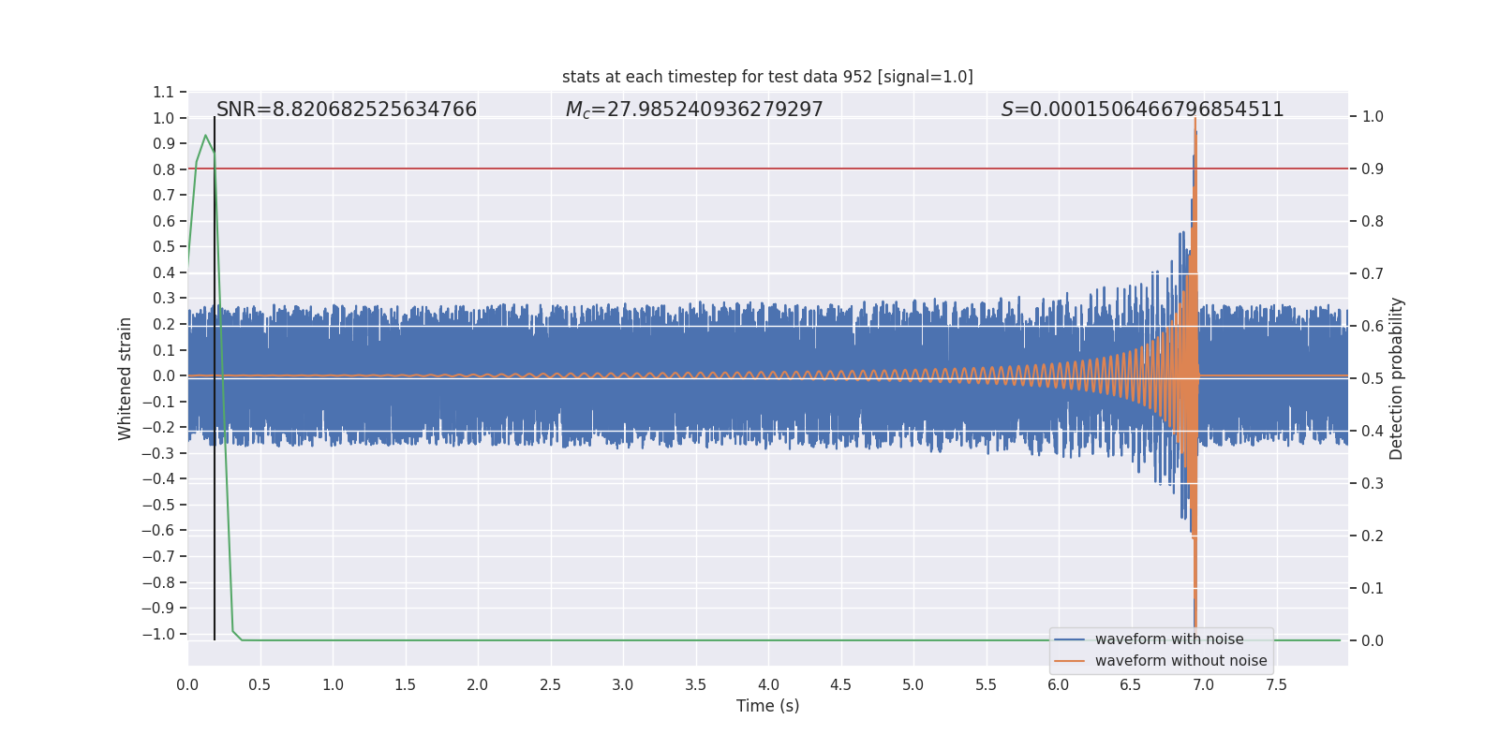1499x749 pixels.
Task: Click the chirp mass Mc annotation text
Action: pos(694,110)
